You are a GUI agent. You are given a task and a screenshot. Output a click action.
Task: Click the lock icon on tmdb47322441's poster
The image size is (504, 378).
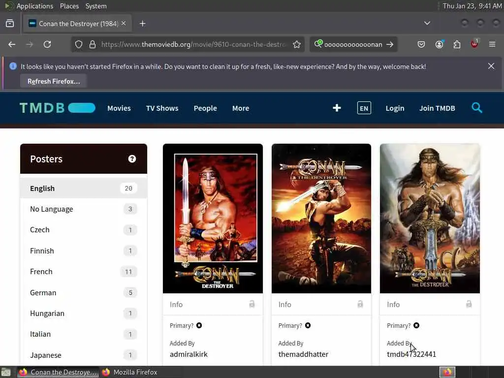coord(469,304)
